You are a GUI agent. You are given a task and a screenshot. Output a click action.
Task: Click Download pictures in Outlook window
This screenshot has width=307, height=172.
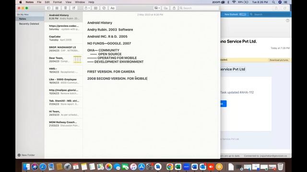coord(279,60)
